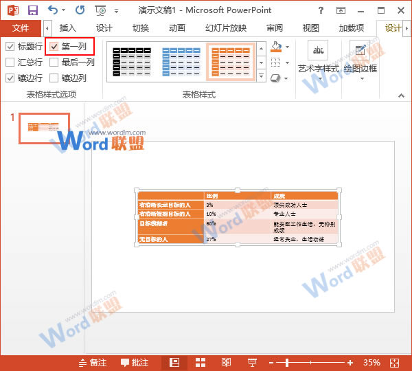Viewport: 412px width, 371px height.
Task: Zoom out with the minus button
Action: pos(271,363)
